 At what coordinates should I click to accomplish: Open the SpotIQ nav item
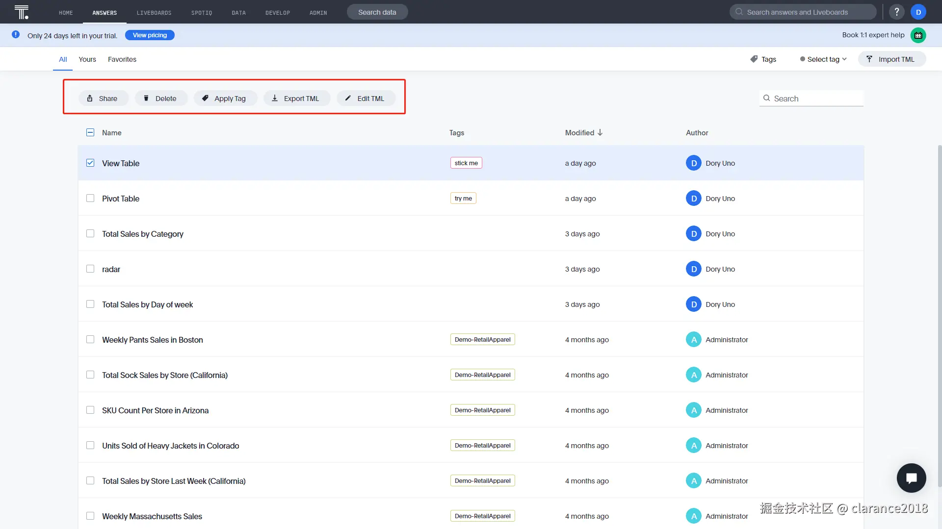click(x=202, y=13)
